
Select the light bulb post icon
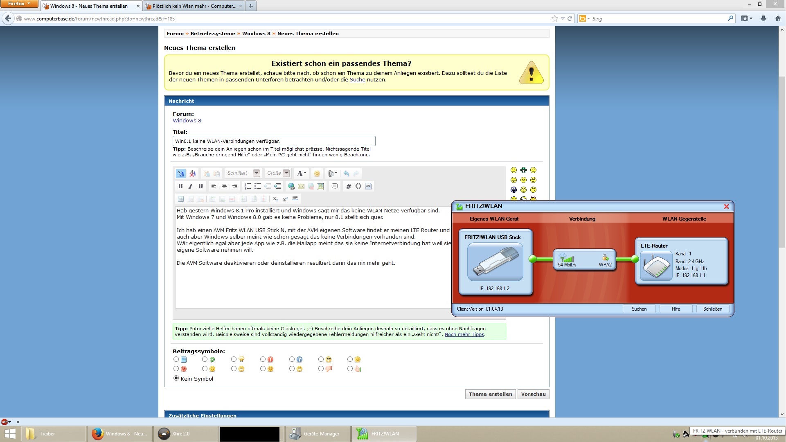click(234, 359)
